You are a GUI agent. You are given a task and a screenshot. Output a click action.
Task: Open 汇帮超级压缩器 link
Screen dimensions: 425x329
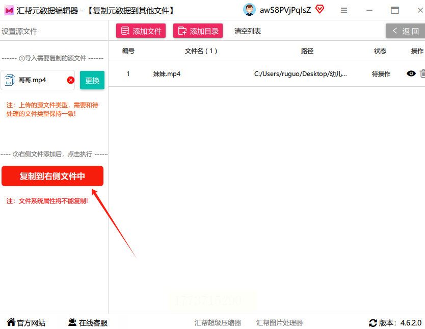[x=218, y=323]
